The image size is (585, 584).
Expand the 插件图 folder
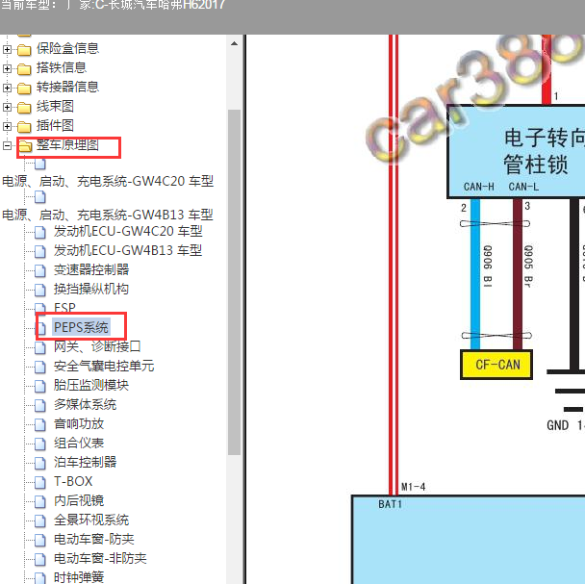[x=7, y=126]
